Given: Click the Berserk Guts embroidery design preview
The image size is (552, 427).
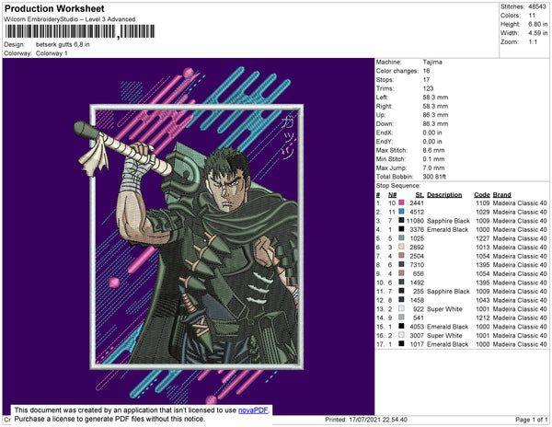Looking at the screenshot, I should click(x=189, y=237).
